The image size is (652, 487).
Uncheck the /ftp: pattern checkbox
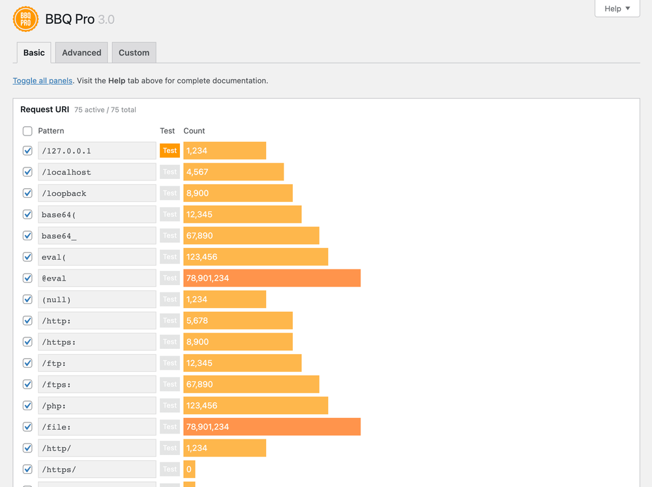pyautogui.click(x=27, y=363)
